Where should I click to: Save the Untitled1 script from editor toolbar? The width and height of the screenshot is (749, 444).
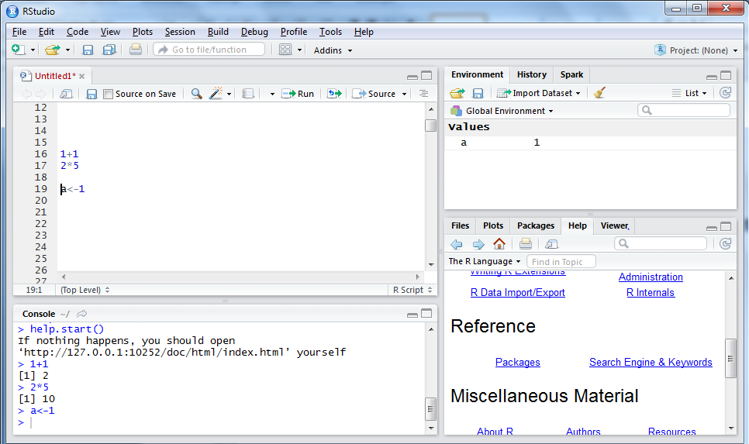(91, 94)
